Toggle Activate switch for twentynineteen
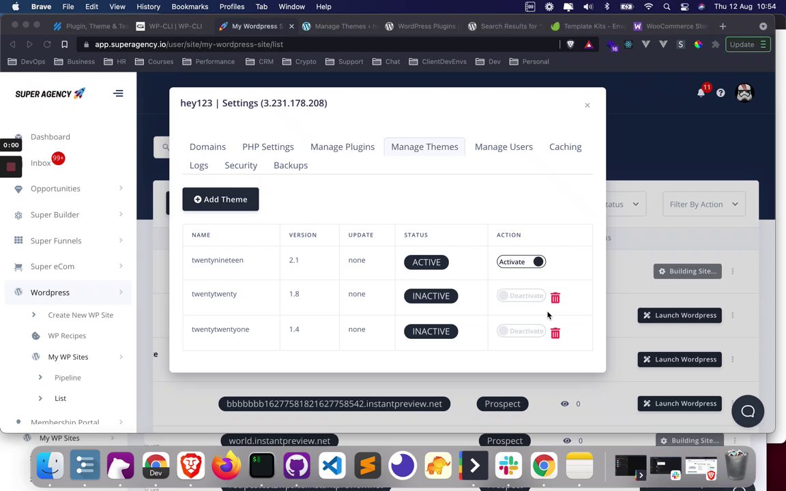This screenshot has height=491, width=786. (x=521, y=262)
